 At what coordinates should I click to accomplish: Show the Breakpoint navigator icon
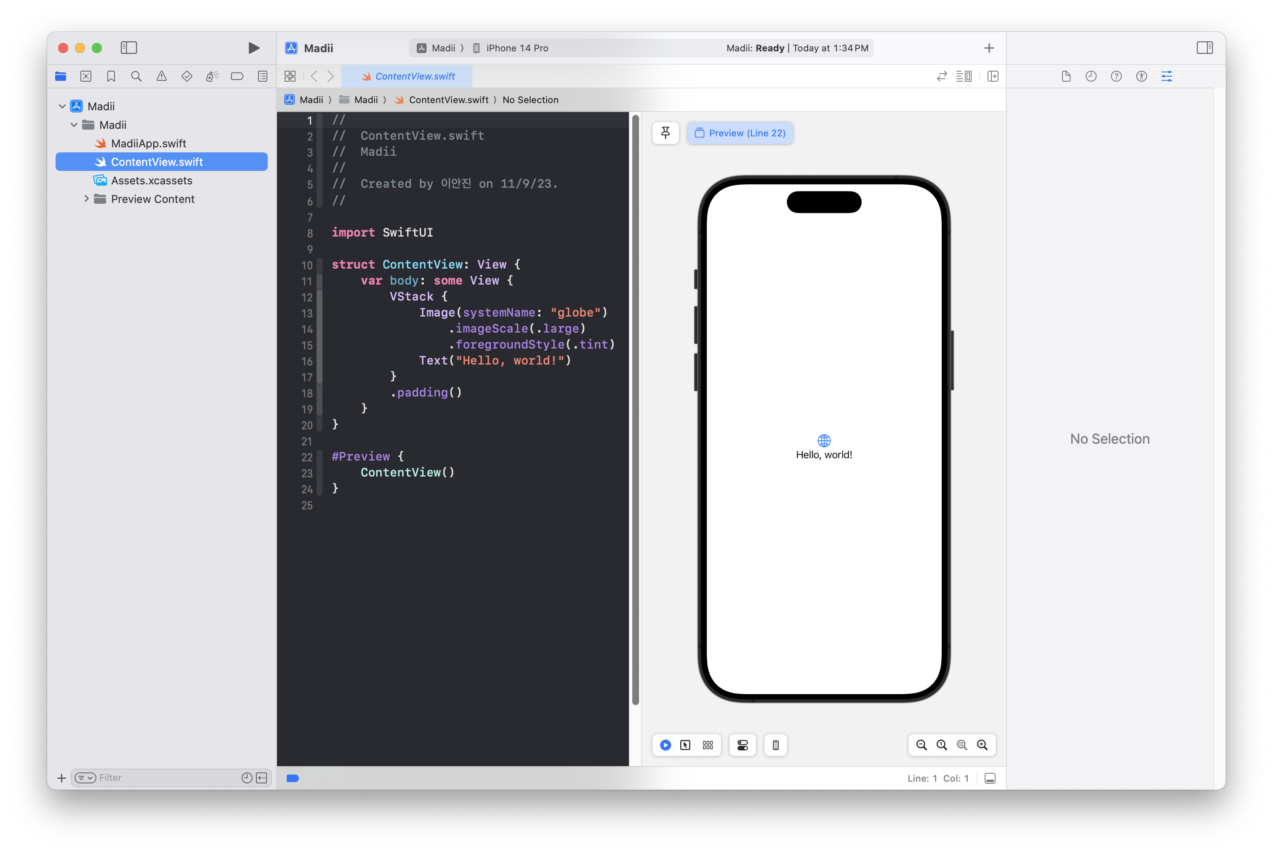237,77
